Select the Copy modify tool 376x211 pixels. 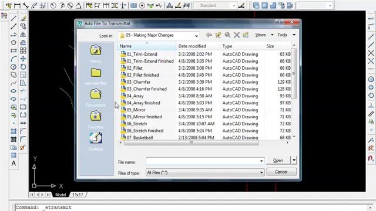(x=23, y=26)
